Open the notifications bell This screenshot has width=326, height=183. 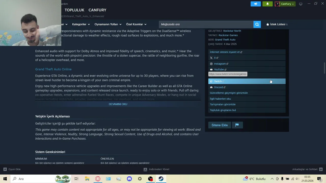coord(267,4)
